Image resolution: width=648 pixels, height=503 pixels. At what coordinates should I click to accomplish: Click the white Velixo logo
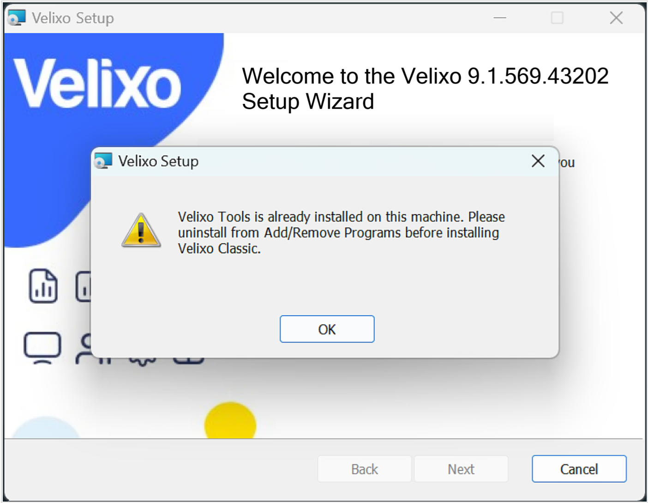(97, 84)
